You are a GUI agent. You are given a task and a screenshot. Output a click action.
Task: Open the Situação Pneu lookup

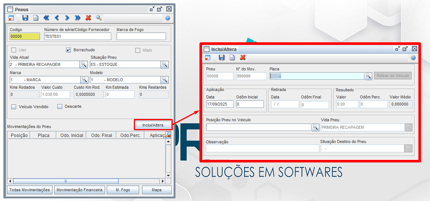point(164,64)
